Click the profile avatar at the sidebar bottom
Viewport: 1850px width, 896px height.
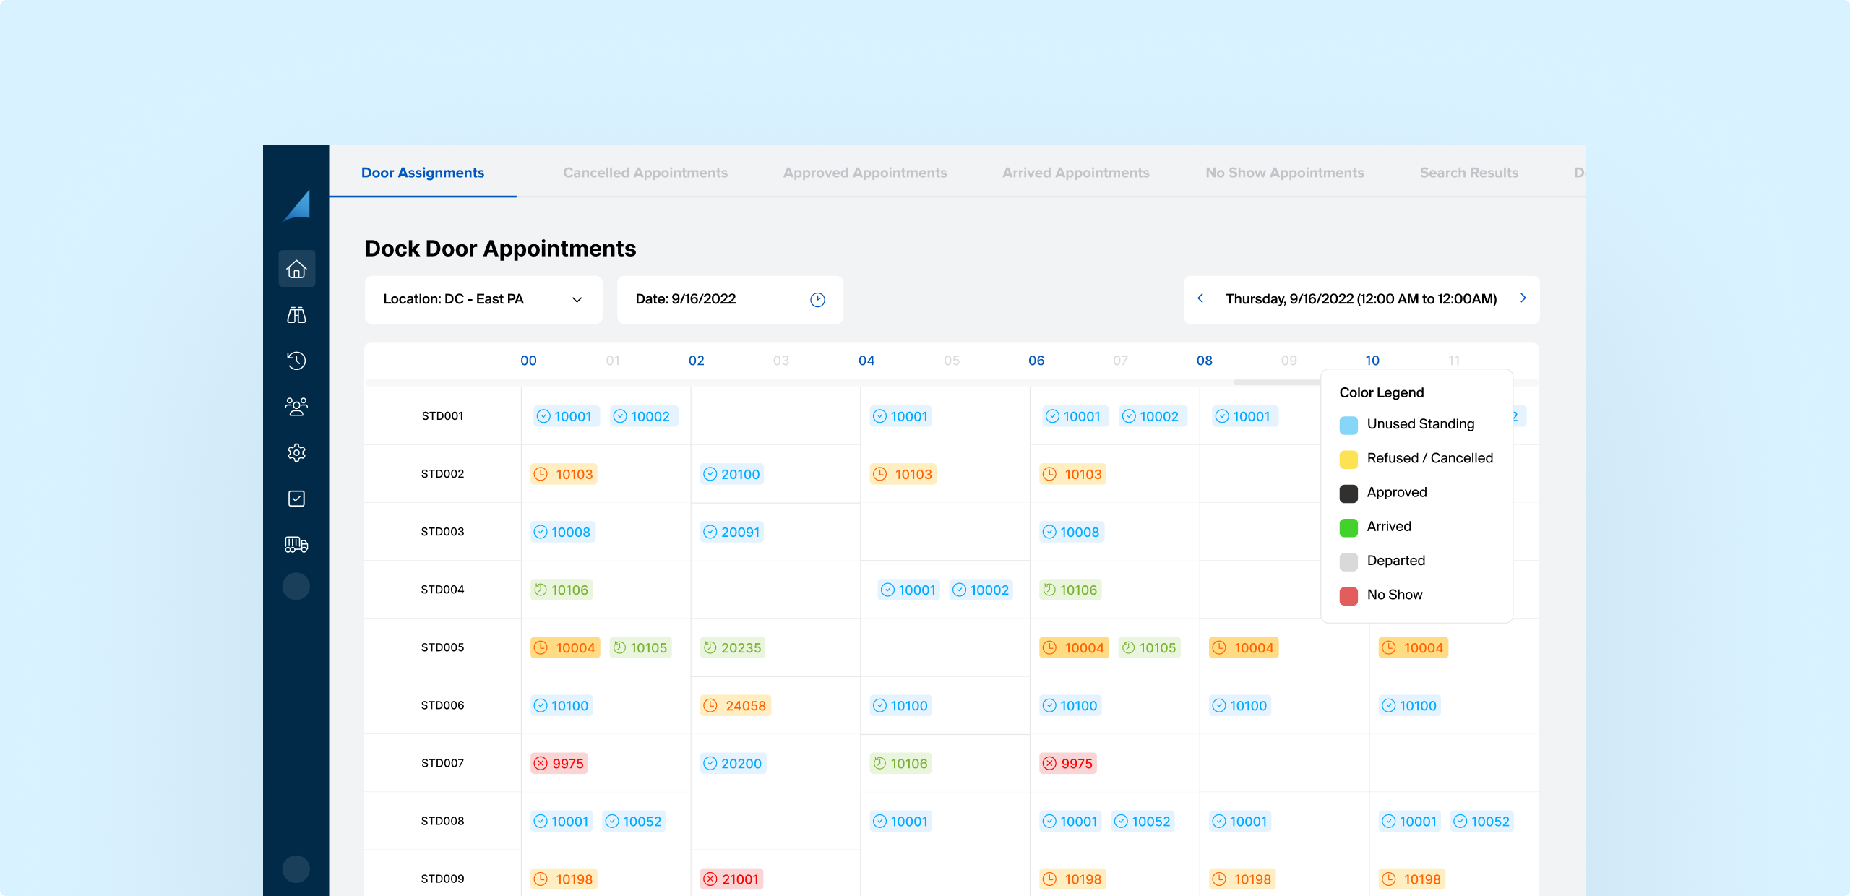coord(296,869)
